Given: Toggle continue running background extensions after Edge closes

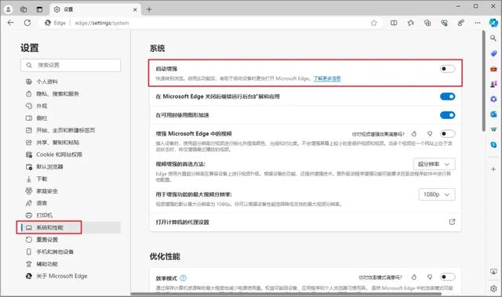Looking at the screenshot, I should pyautogui.click(x=447, y=96).
